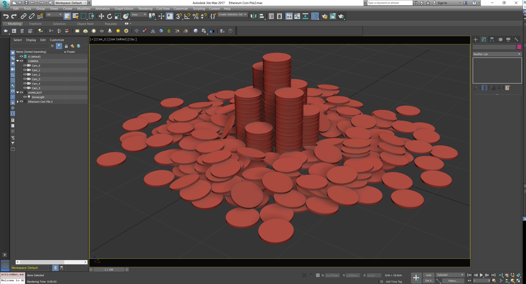
Task: Open the Workspace: Default dropdown in title bar
Action: [x=71, y=3]
